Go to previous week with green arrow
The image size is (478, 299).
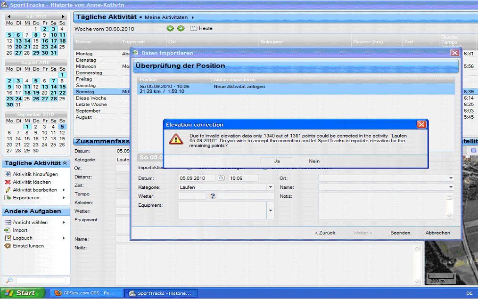(170, 29)
